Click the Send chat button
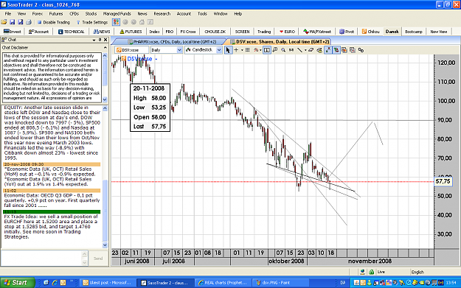461x288 pixels. 98,259
